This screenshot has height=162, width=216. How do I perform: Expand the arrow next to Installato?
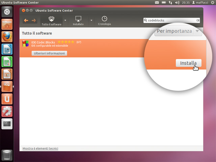[91, 21]
